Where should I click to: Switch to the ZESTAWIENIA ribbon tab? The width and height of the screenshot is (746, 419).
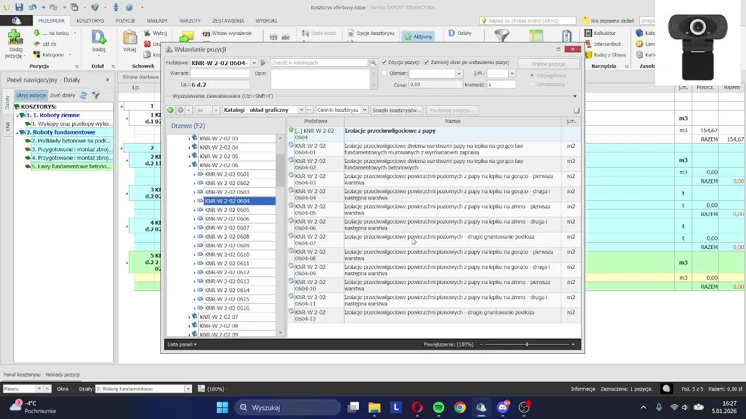pos(228,21)
